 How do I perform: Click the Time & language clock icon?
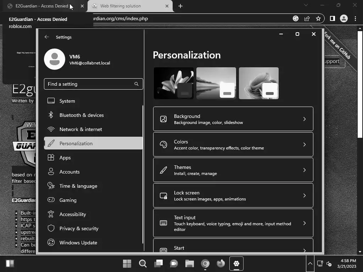click(51, 186)
